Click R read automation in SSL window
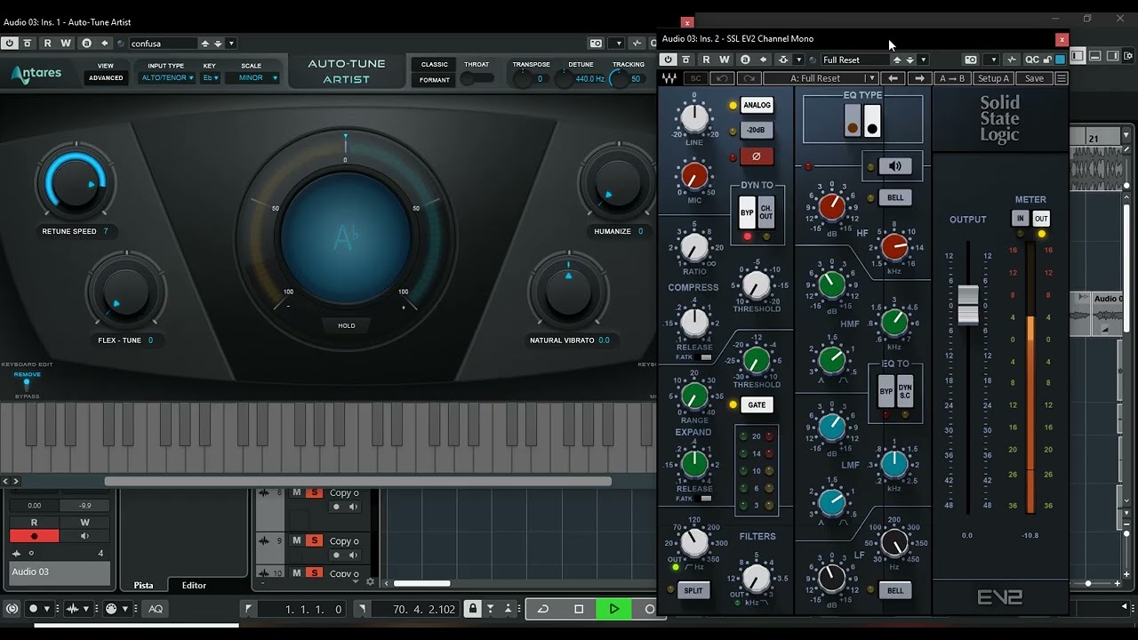1138x640 pixels. 706,60
